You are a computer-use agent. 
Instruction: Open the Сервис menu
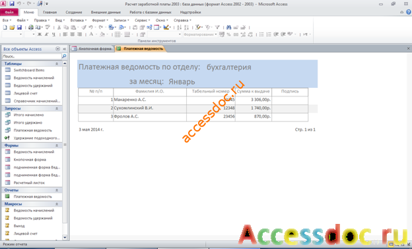[142, 20]
